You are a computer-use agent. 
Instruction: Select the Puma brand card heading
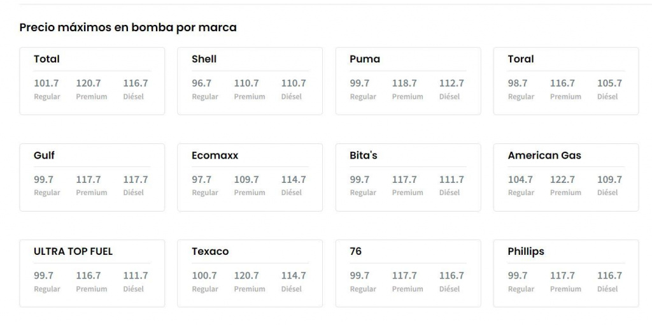click(x=365, y=59)
